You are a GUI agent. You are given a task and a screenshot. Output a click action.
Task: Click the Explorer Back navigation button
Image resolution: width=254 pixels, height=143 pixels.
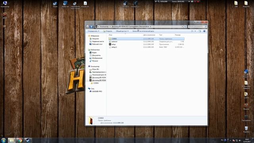88,27
